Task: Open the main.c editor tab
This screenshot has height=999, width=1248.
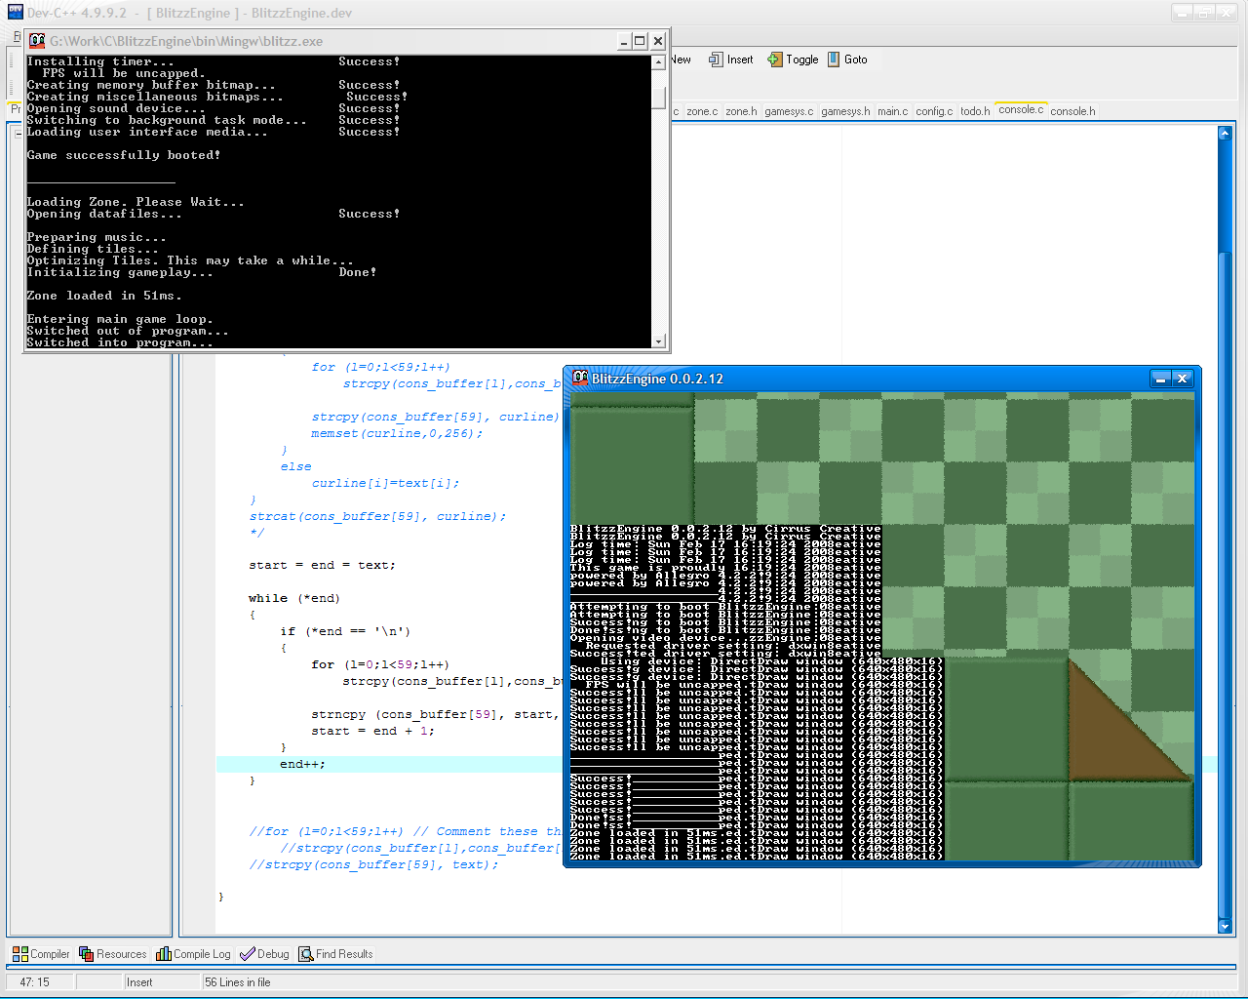Action: (x=892, y=111)
